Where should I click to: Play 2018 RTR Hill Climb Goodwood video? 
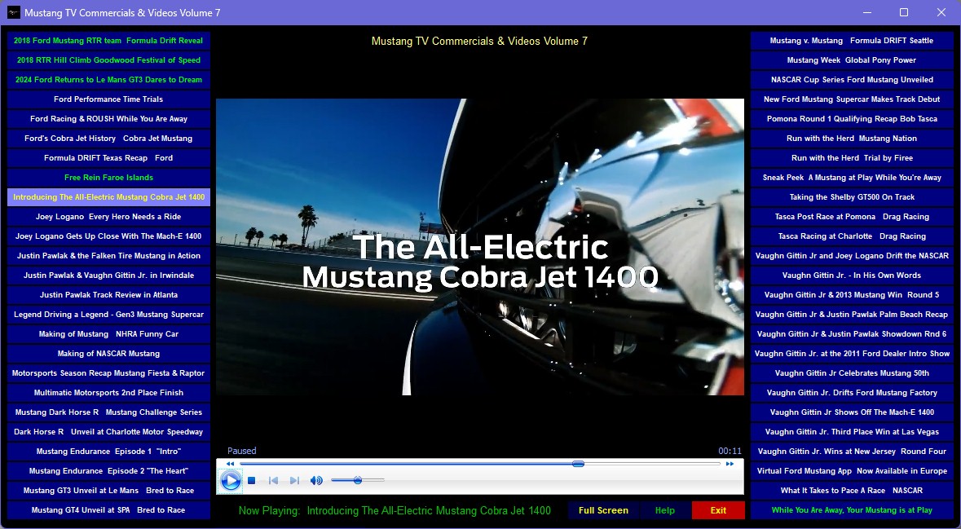108,60
